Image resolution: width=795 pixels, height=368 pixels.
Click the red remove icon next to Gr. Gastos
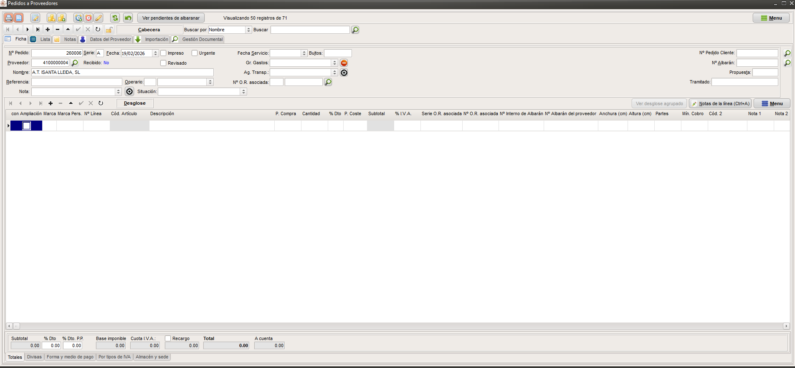coord(344,63)
